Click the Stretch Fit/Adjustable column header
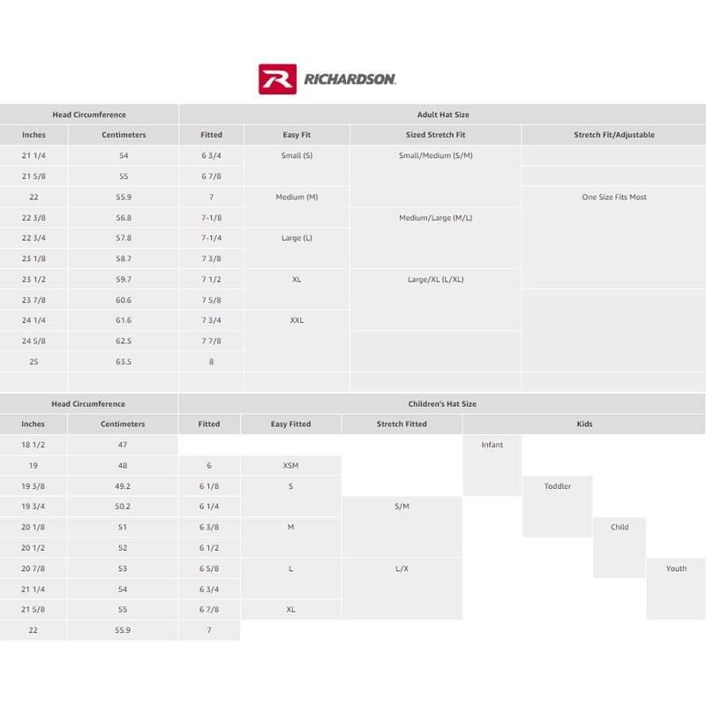The image size is (706, 706). click(614, 135)
